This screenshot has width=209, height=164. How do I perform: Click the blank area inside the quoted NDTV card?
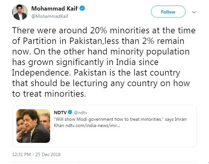coord(123,138)
